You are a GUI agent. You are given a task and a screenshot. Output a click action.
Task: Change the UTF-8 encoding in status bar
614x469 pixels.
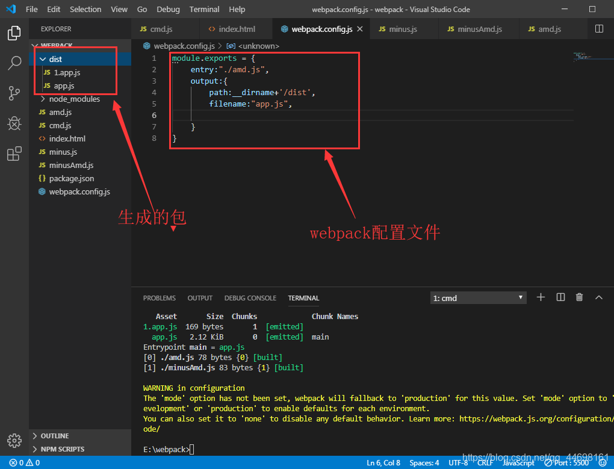click(457, 463)
